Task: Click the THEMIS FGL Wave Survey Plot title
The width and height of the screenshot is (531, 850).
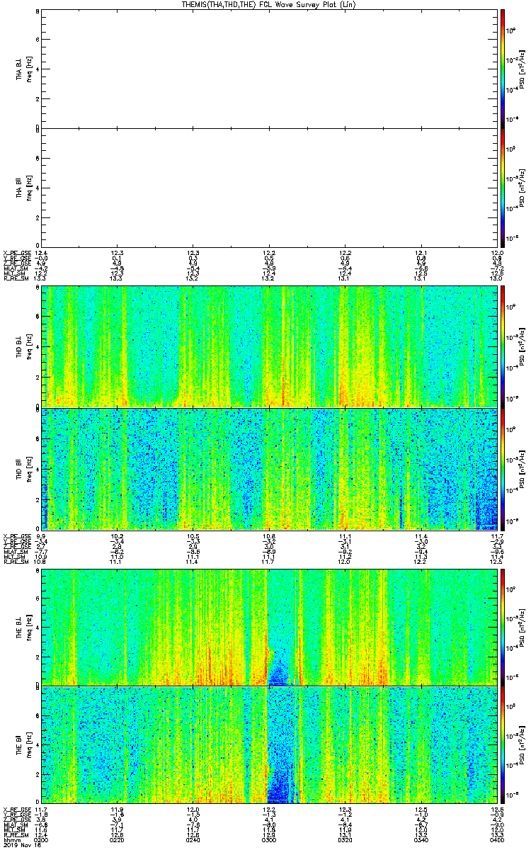Action: click(x=270, y=4)
